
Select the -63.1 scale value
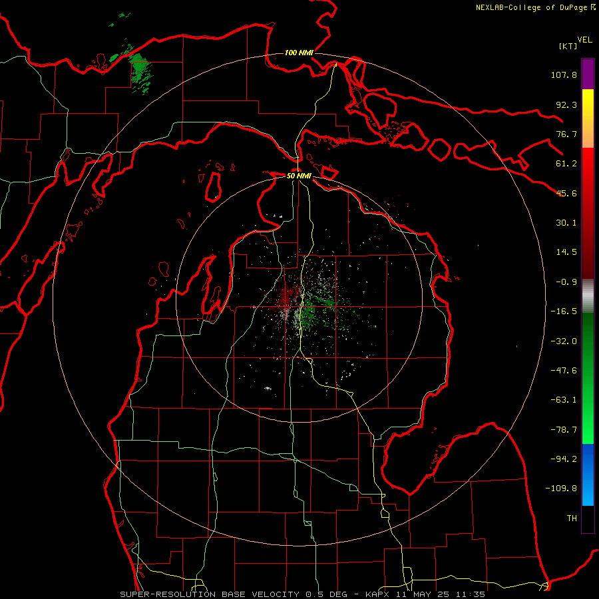(564, 400)
